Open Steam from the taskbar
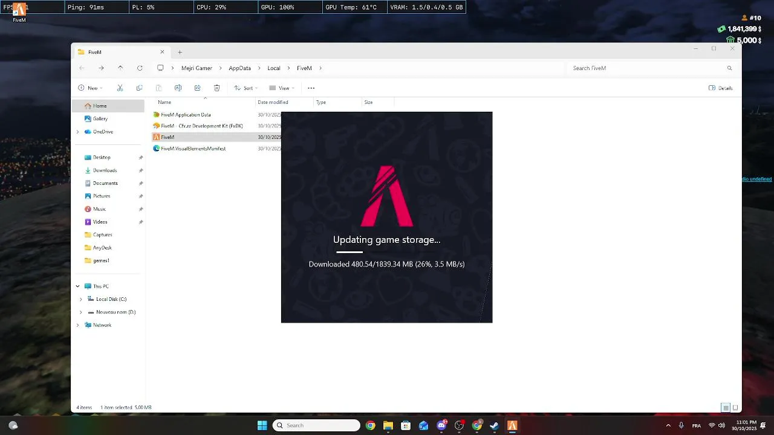Image resolution: width=774 pixels, height=435 pixels. pos(494,425)
